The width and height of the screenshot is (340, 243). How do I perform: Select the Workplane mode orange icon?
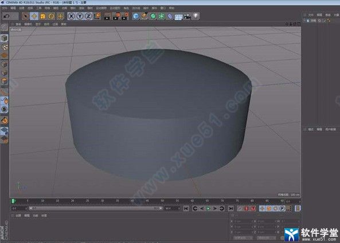(x=5, y=55)
